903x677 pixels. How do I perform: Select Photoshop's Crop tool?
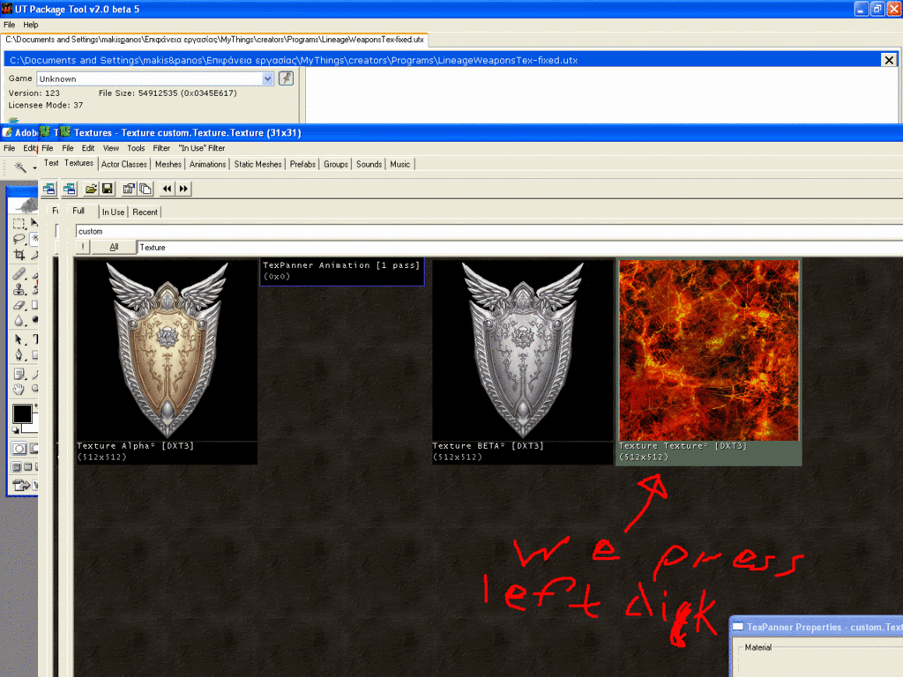point(19,255)
